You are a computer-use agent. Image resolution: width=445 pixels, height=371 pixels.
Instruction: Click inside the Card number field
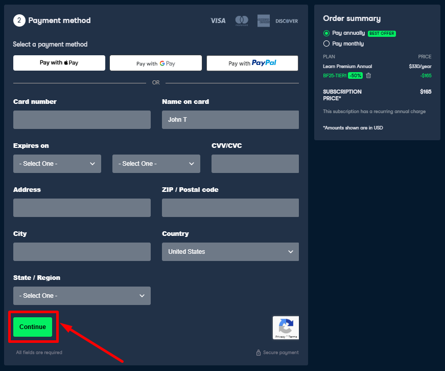[x=82, y=120]
